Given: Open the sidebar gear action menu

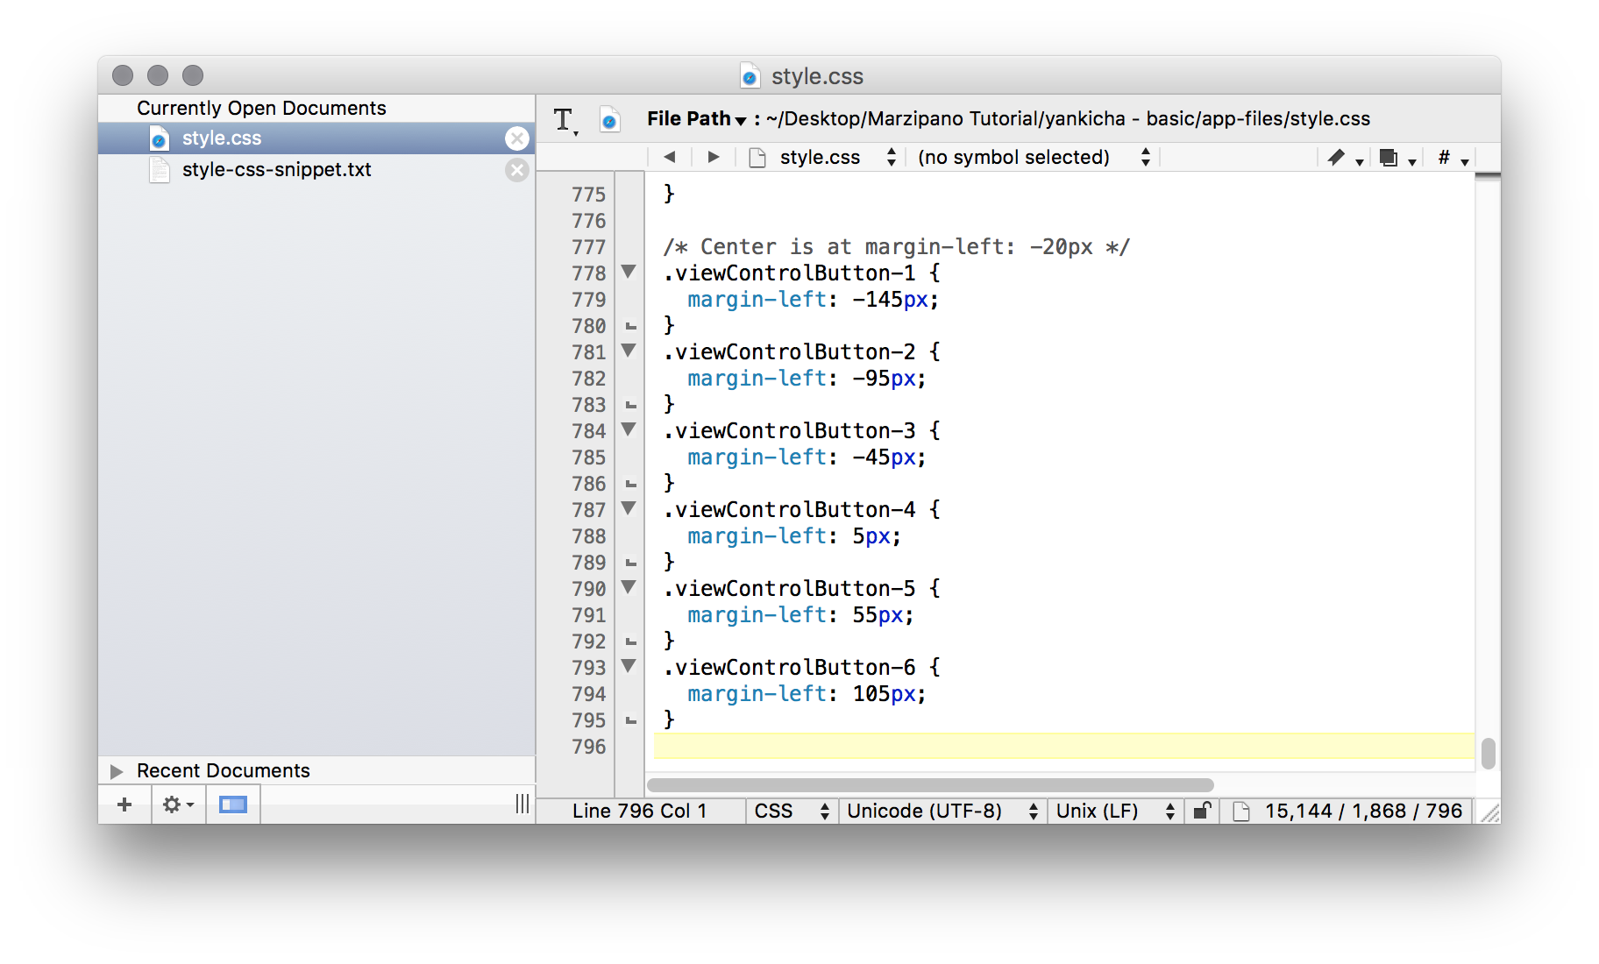Looking at the screenshot, I should pyautogui.click(x=178, y=805).
